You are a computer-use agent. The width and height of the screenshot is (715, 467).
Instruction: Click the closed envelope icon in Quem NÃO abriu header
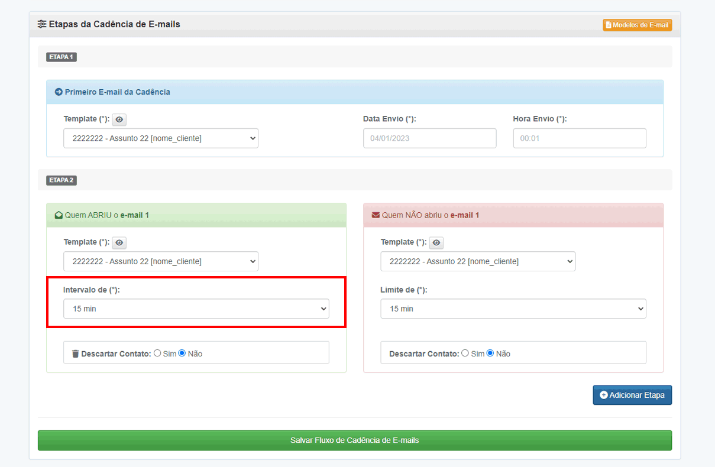[x=376, y=215]
